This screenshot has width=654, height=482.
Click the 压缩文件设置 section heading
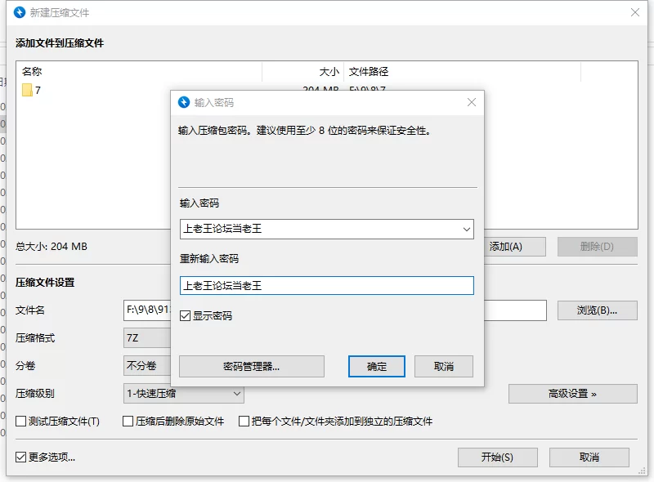pyautogui.click(x=45, y=283)
